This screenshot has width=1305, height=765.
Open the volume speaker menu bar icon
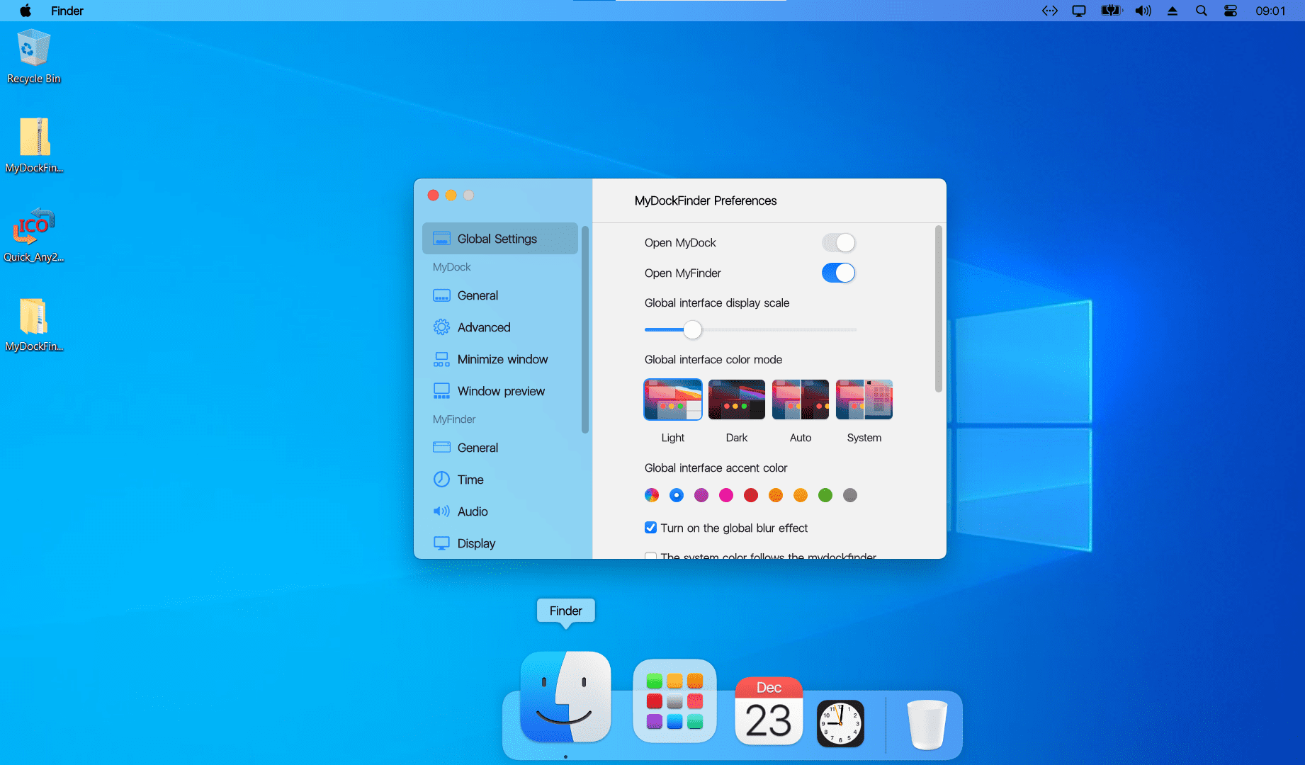pos(1143,11)
